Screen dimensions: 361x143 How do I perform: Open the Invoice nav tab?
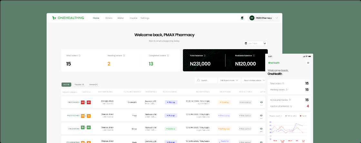click(x=133, y=18)
